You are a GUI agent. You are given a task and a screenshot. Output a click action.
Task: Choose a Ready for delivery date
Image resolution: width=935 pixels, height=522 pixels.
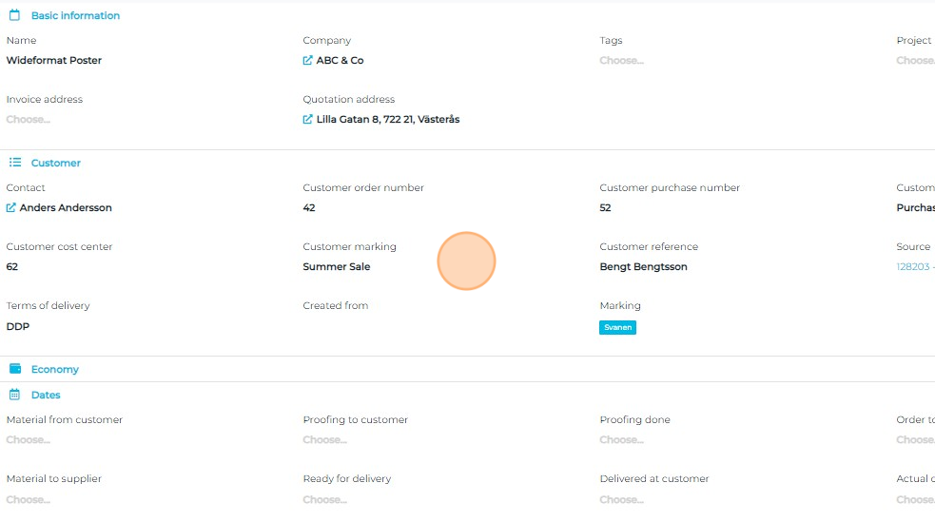click(324, 499)
